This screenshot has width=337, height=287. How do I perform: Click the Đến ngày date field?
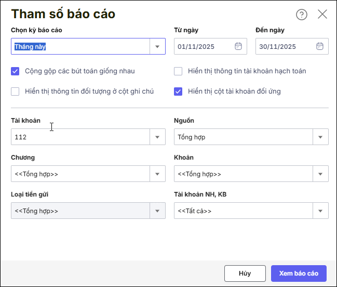(284, 46)
